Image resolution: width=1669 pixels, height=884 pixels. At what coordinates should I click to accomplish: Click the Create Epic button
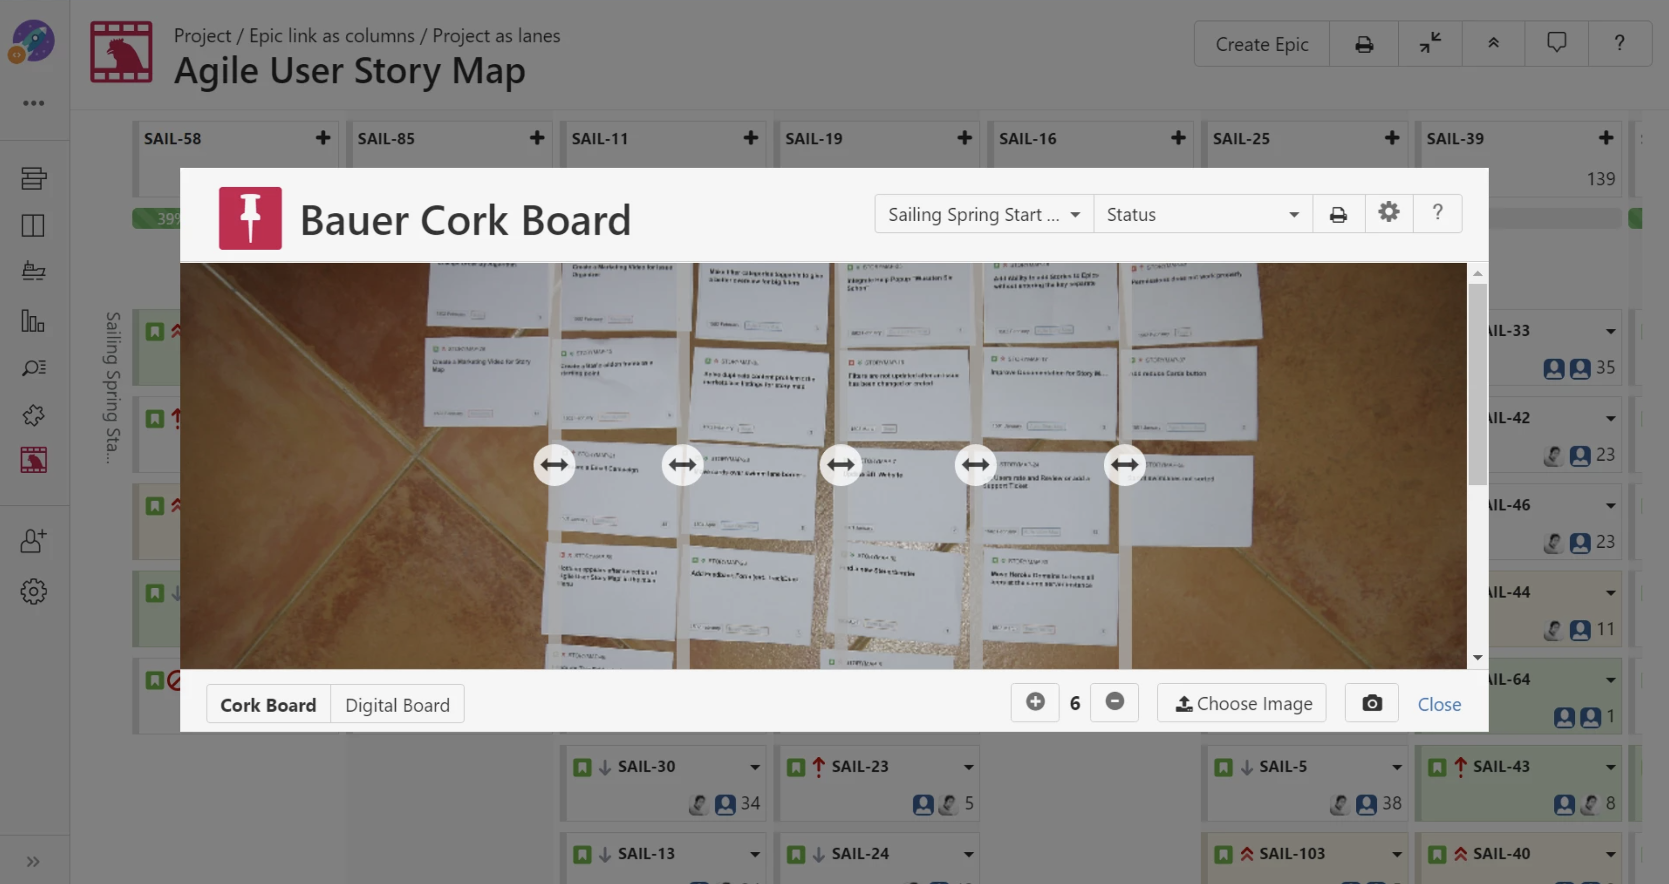click(x=1261, y=44)
